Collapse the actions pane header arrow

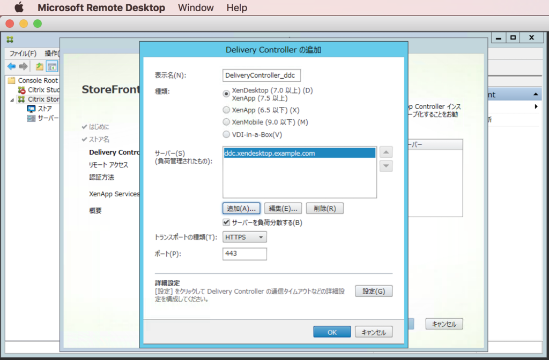tap(536, 94)
